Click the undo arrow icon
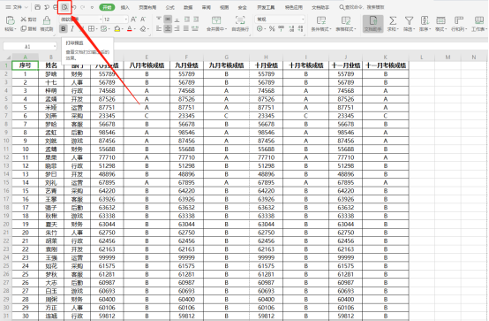 (x=74, y=7)
